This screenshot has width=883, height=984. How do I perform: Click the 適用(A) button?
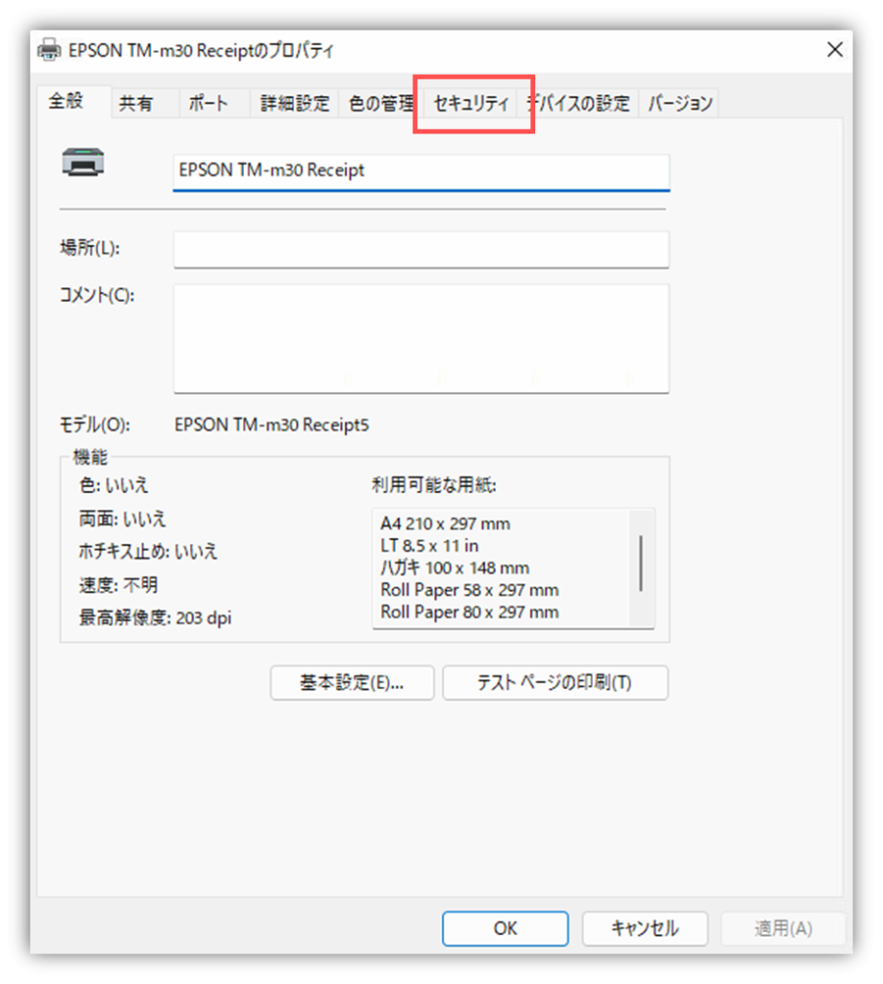tap(783, 928)
